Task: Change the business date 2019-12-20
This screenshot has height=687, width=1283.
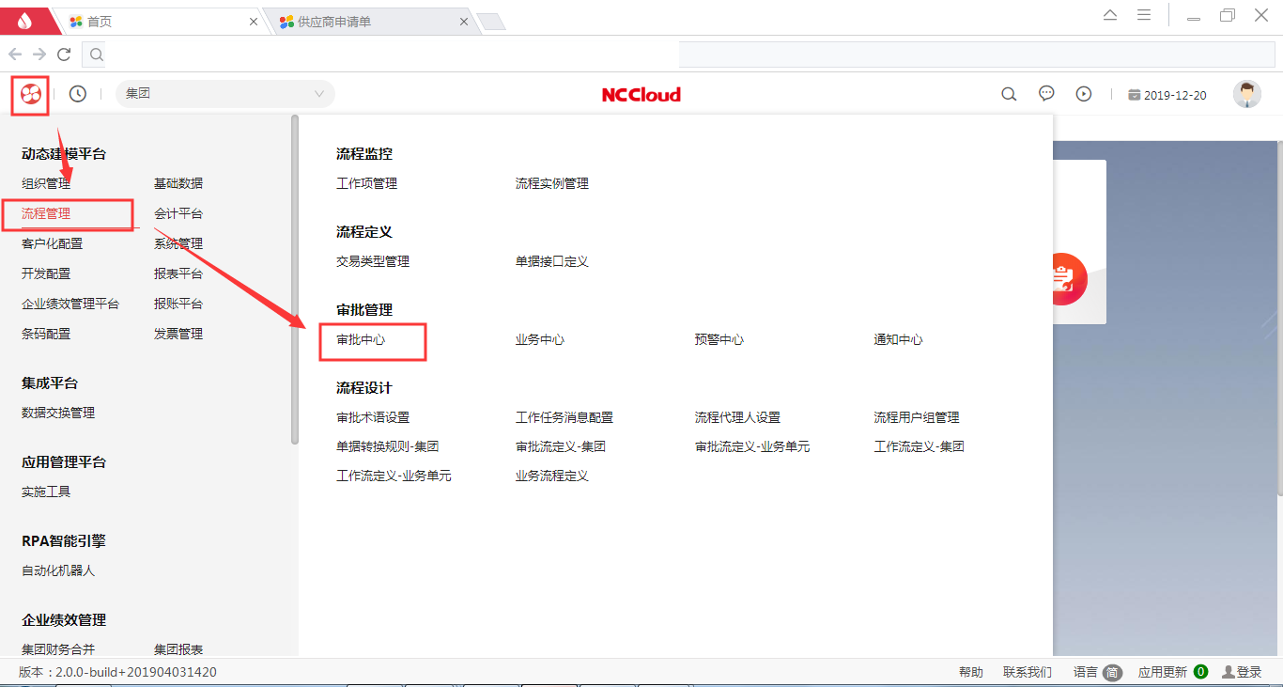Action: point(1167,95)
